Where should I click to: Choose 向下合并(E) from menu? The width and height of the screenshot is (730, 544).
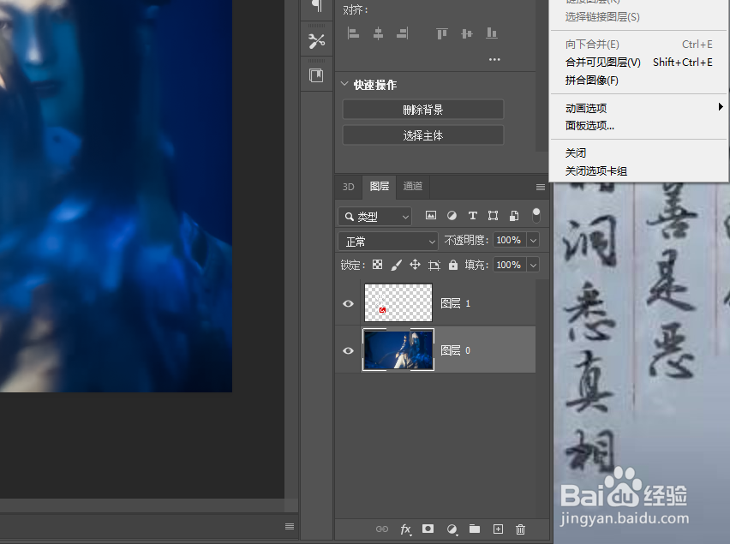tap(639, 45)
